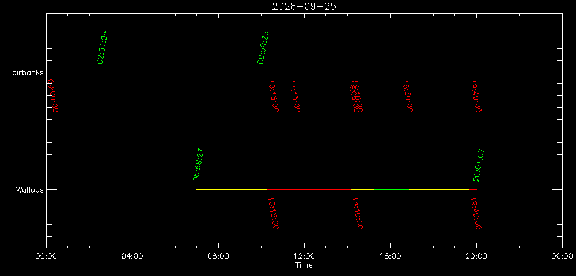Click the red 19:40:00 Fairbanks marker

pos(476,96)
